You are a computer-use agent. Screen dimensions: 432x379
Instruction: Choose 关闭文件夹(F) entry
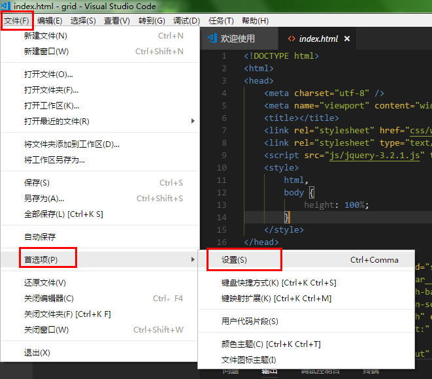coord(100,314)
